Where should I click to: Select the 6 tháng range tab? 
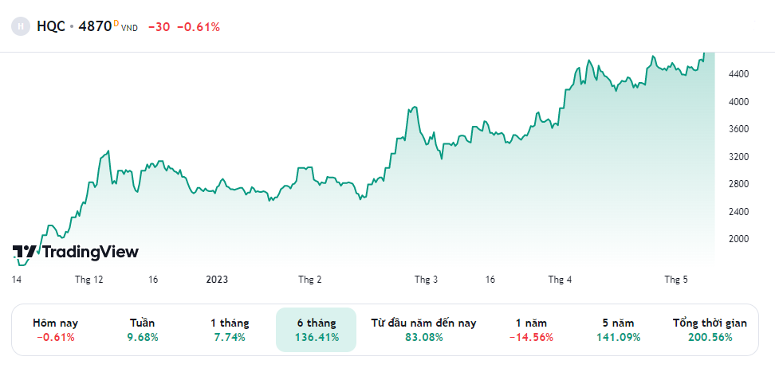pyautogui.click(x=317, y=330)
